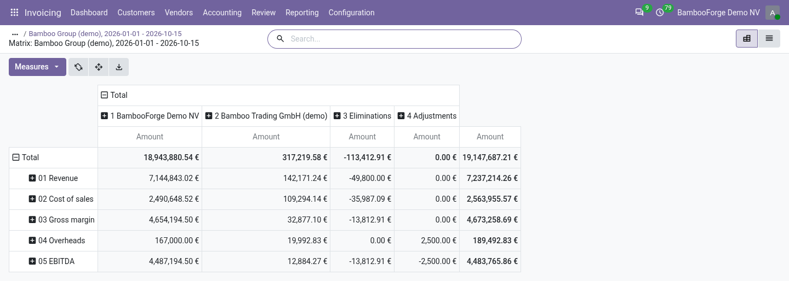This screenshot has height=281, width=789.
Task: Open the apps grid menu icon
Action: click(x=15, y=12)
